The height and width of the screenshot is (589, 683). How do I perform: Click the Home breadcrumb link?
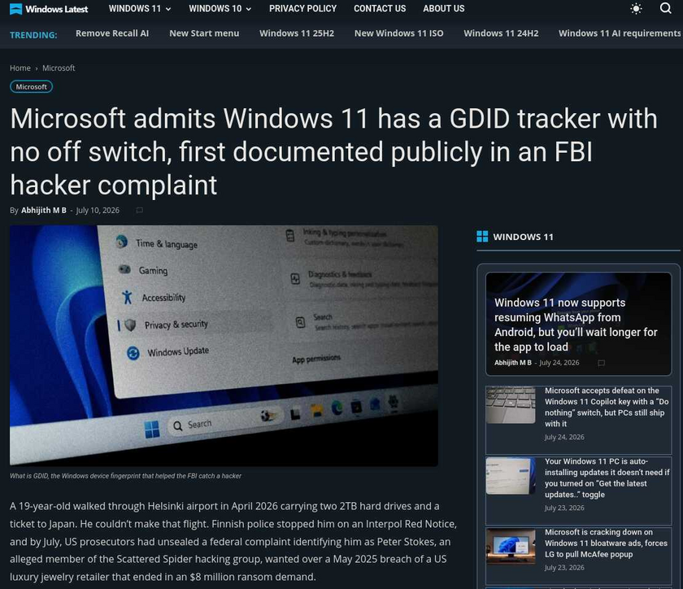[20, 68]
